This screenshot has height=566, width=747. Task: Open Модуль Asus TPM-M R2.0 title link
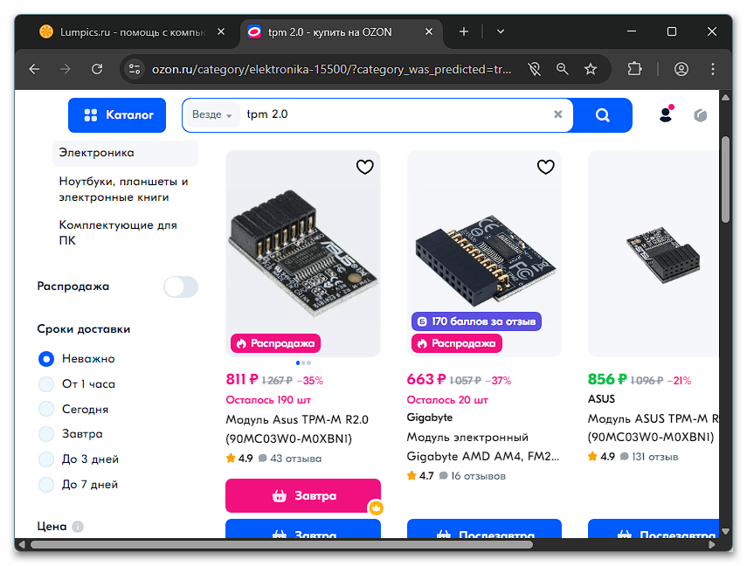tap(297, 429)
